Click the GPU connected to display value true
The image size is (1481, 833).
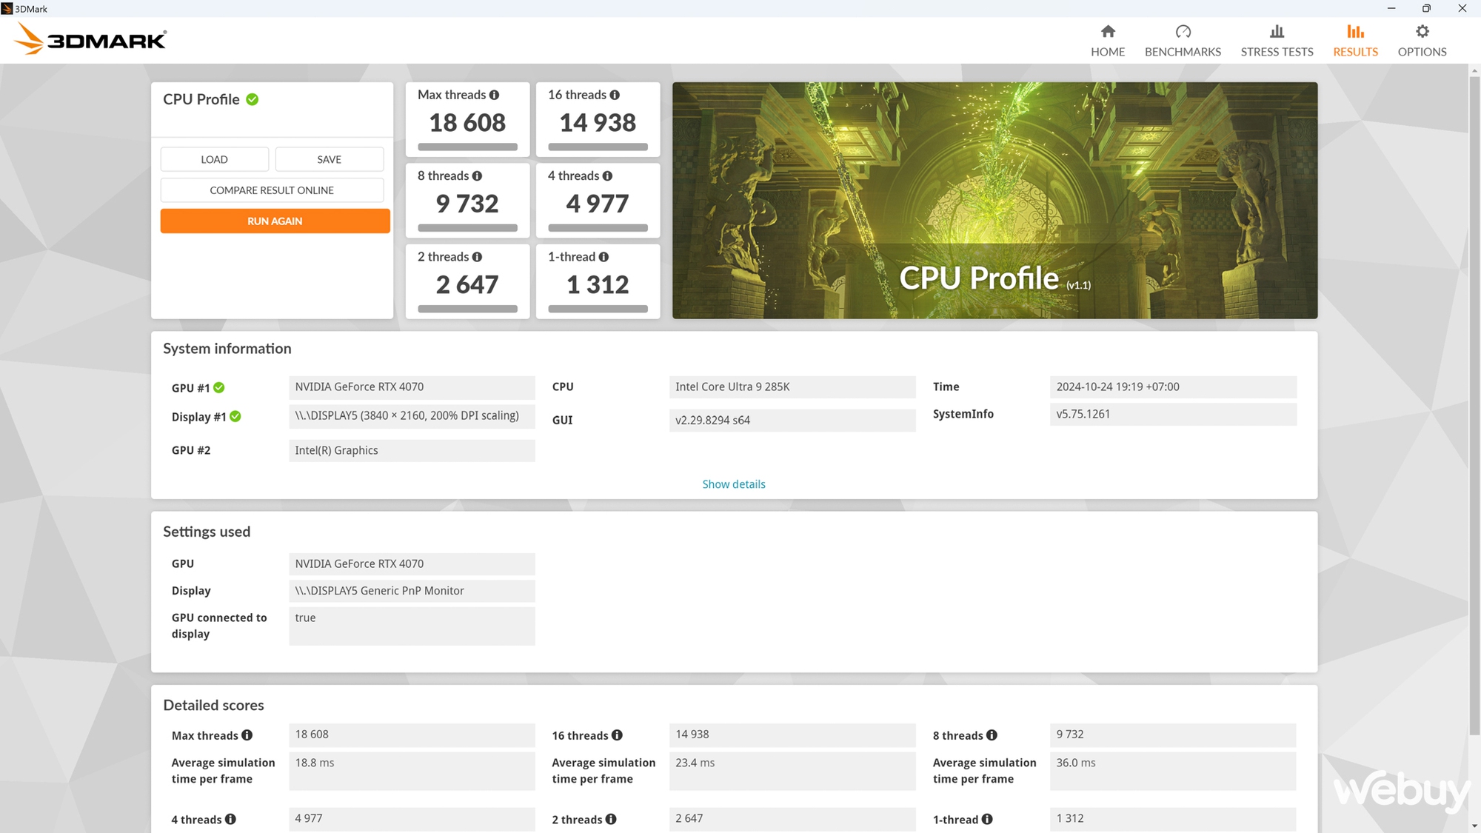(x=412, y=626)
